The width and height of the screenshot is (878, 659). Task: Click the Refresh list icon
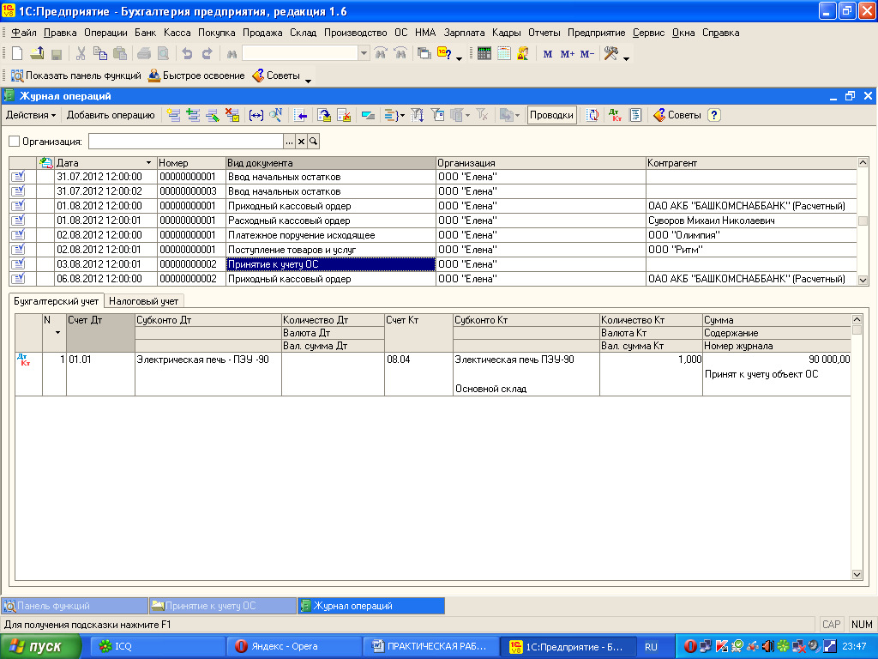(592, 116)
